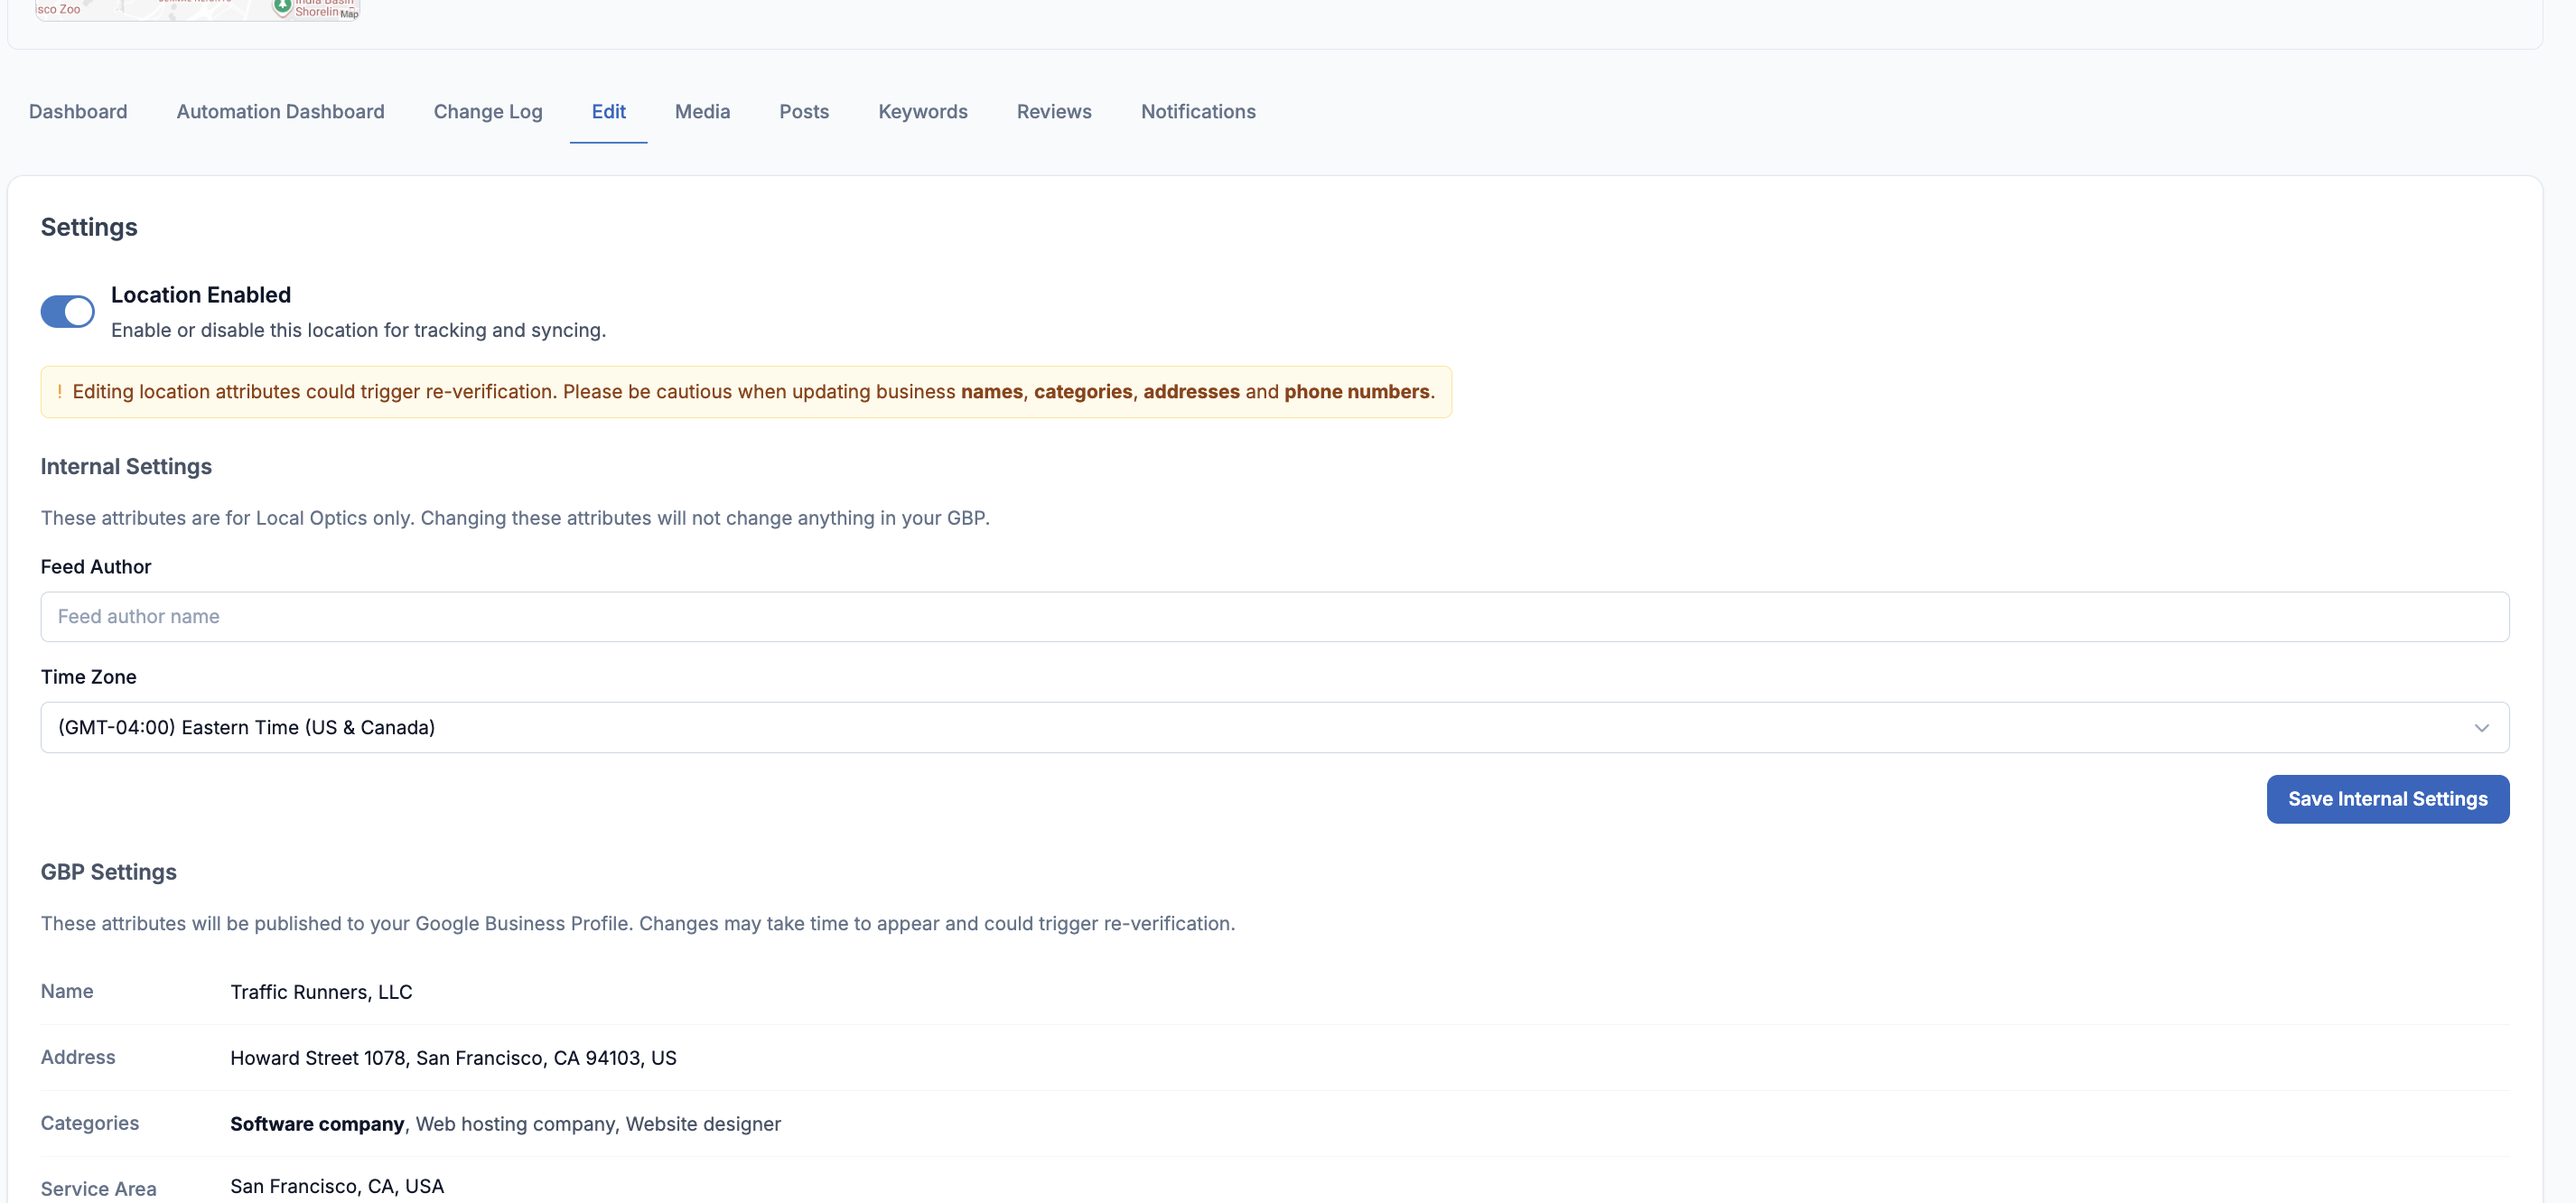Click the green park pin on map

point(283,7)
